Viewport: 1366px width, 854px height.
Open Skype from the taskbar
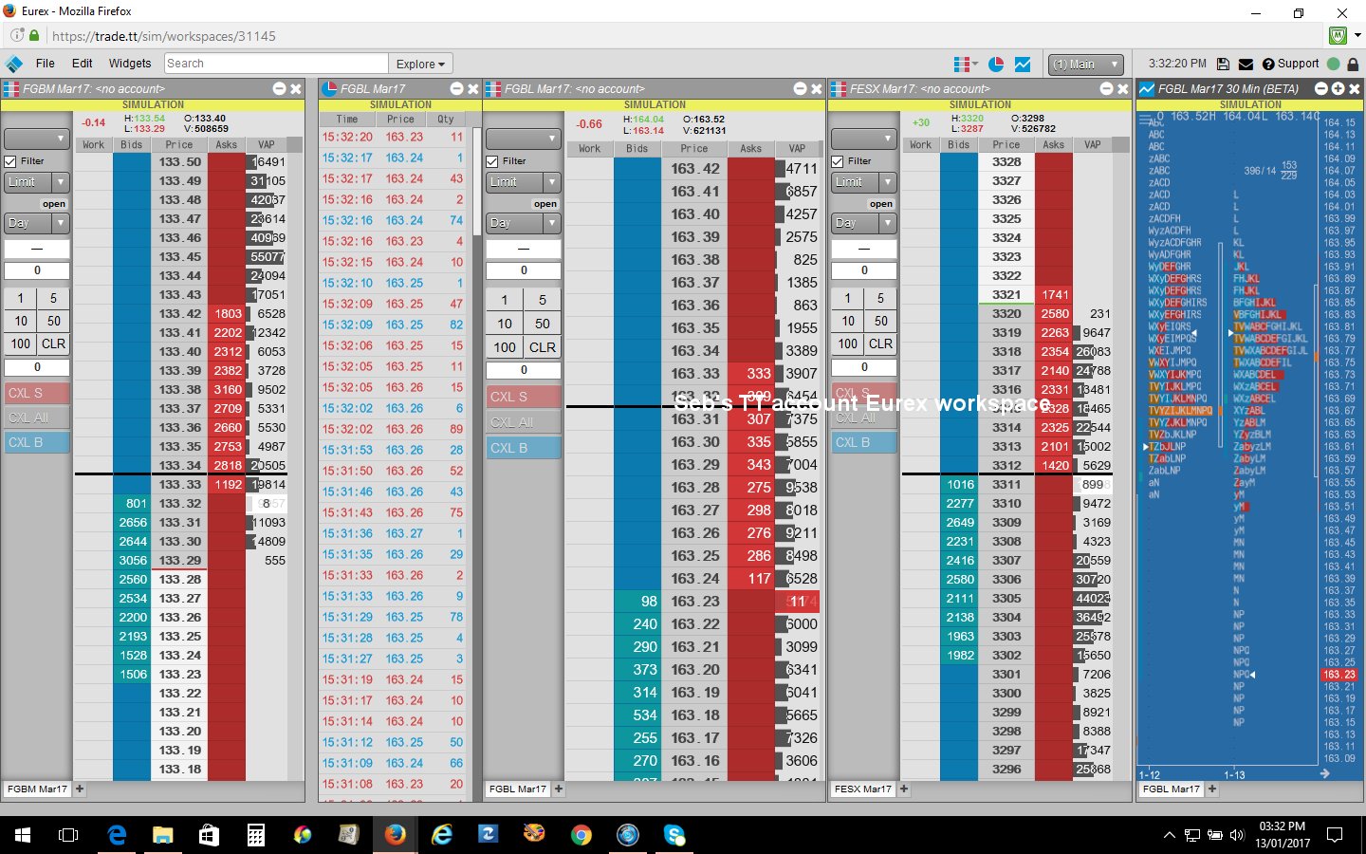(674, 835)
